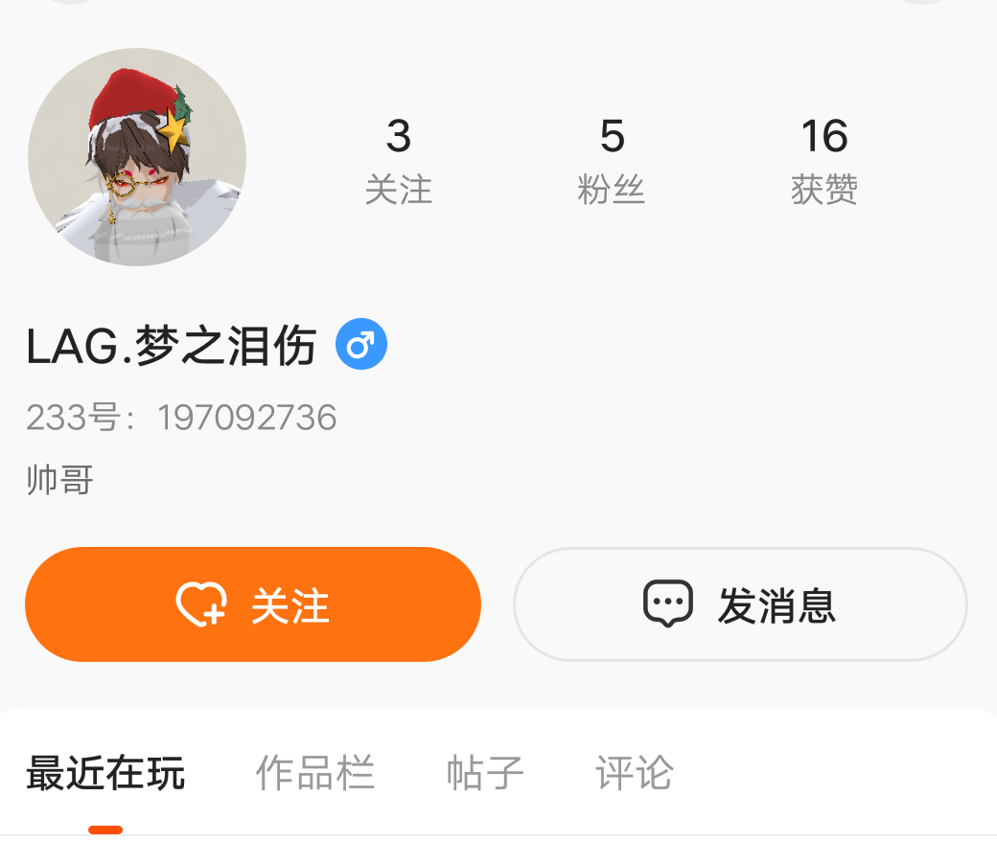Viewport: 997px width, 864px height.
Task: Click the bio text 帅哥
Action: (59, 480)
